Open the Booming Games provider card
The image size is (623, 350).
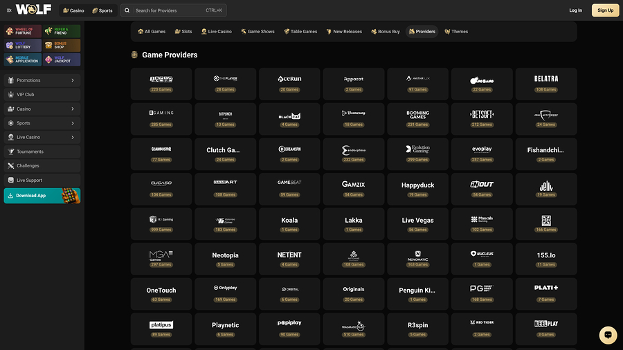(x=417, y=119)
